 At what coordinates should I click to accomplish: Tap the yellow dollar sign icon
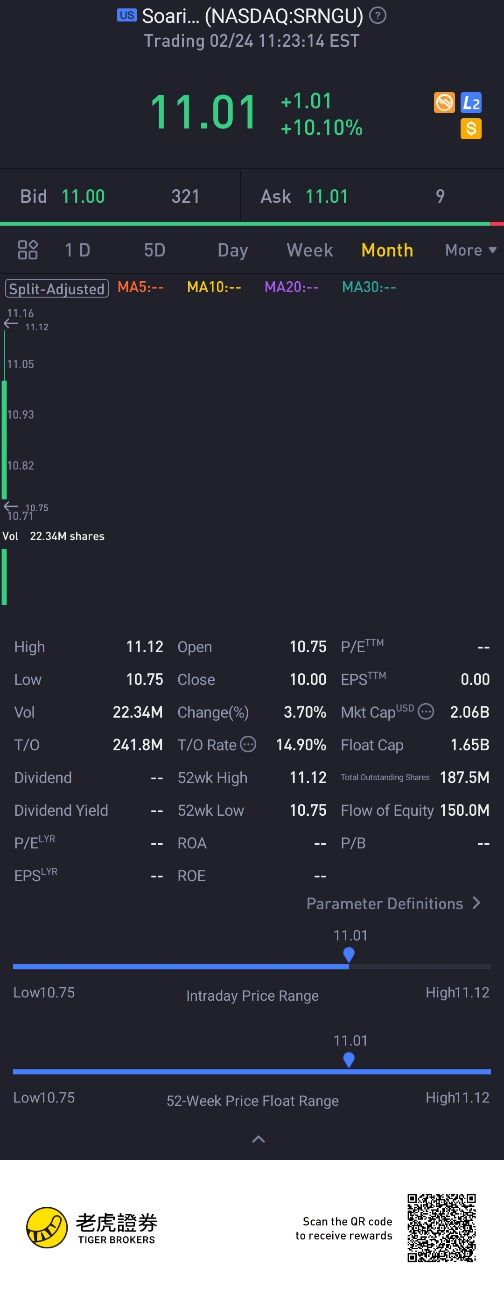point(471,129)
